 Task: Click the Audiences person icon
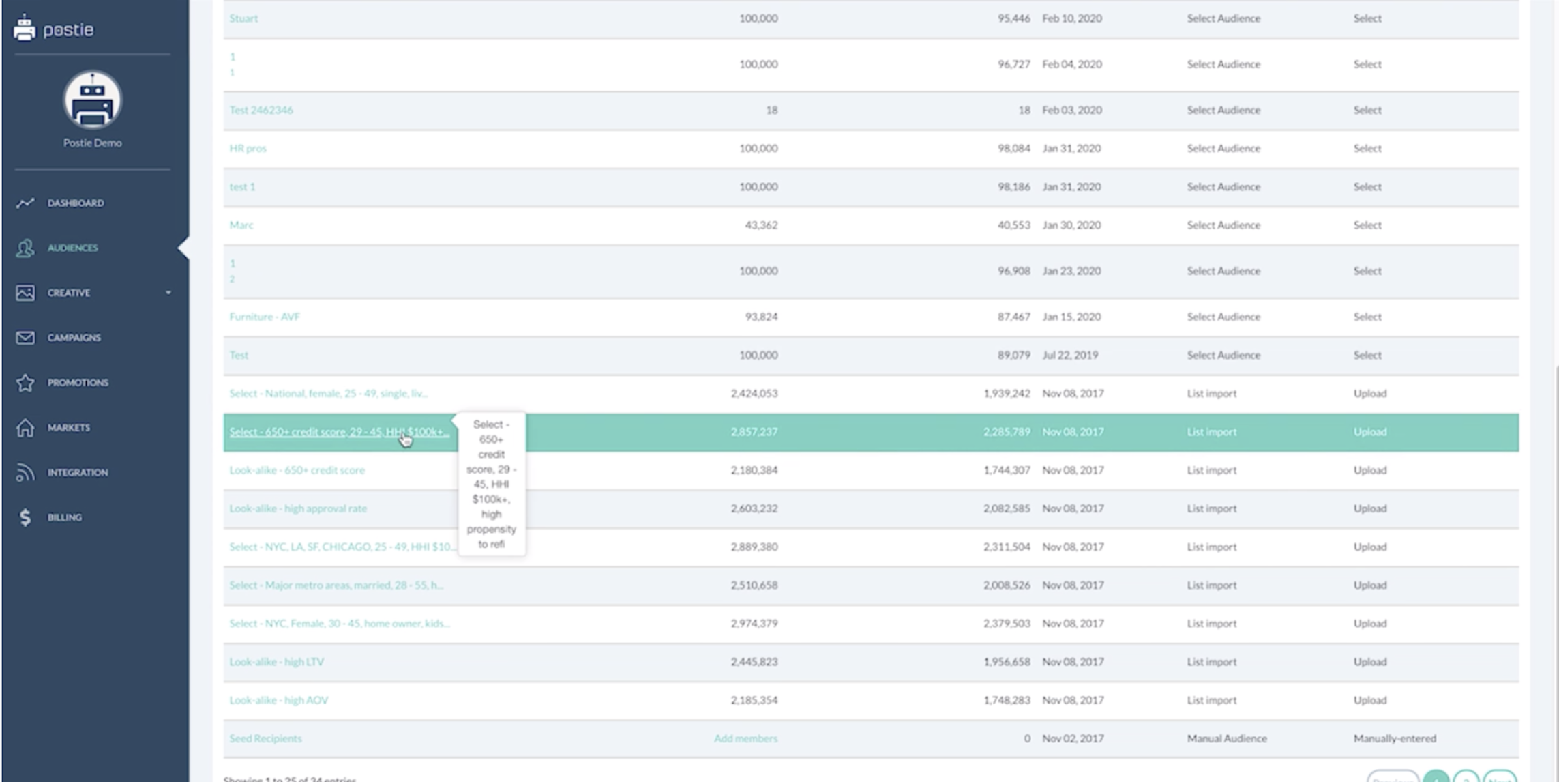coord(25,248)
